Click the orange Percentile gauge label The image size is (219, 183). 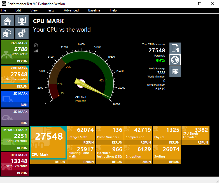click(81, 101)
